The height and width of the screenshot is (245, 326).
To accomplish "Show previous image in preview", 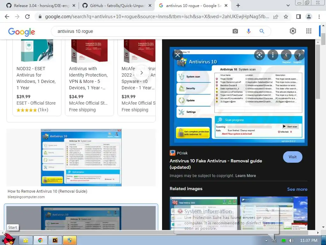I will pyautogui.click(x=286, y=55).
